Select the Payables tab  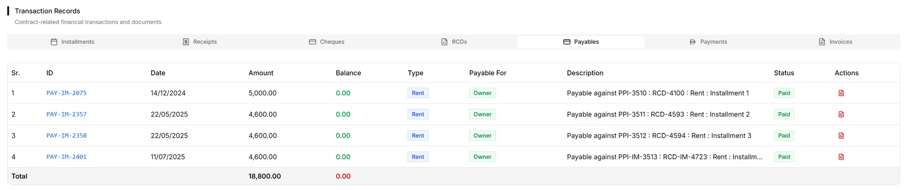pyautogui.click(x=581, y=41)
